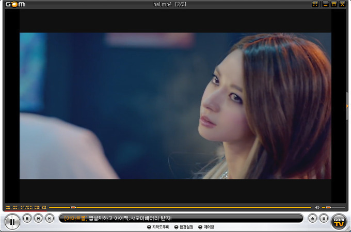The image size is (351, 232).
Task: Click the hel.mp4 title text
Action: point(163,4)
